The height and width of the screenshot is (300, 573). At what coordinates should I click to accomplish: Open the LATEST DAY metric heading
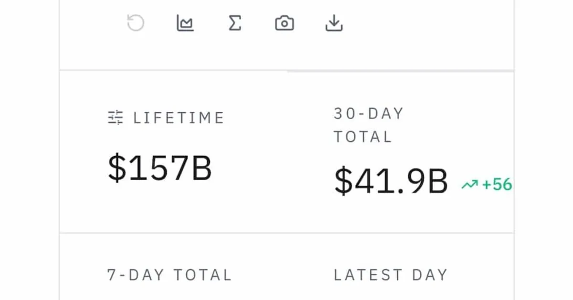click(391, 275)
